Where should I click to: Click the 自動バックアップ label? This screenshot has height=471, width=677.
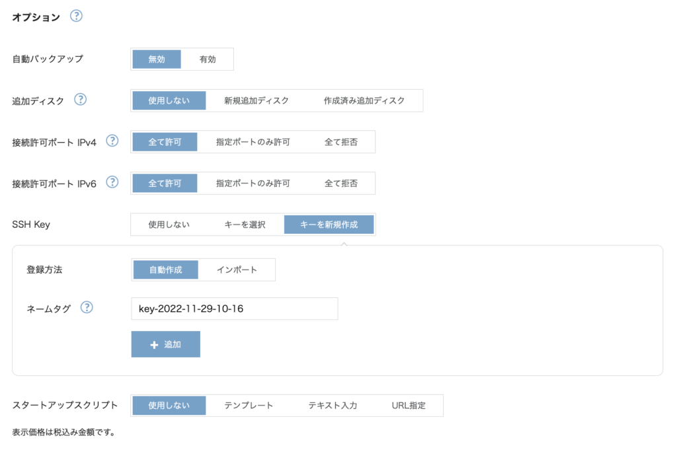(x=48, y=59)
